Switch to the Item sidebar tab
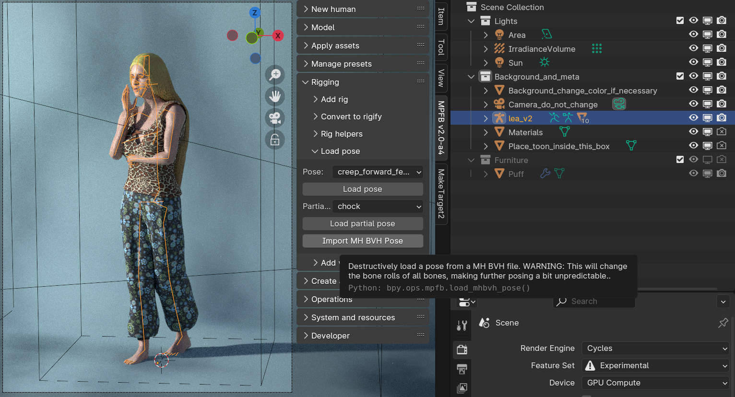 click(441, 16)
